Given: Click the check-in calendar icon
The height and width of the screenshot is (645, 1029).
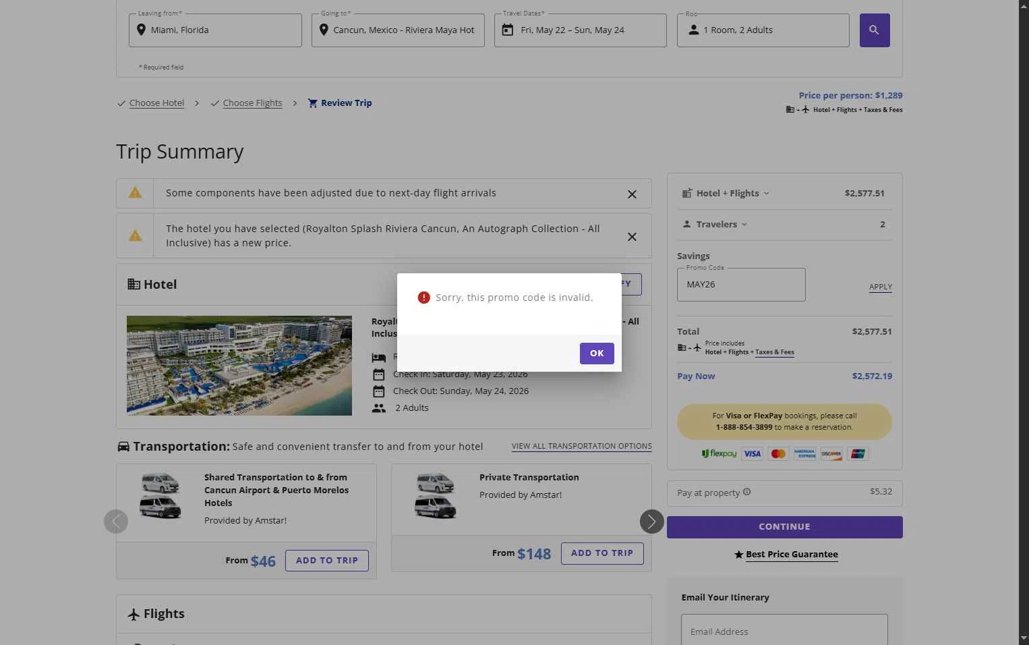Looking at the screenshot, I should 379,374.
